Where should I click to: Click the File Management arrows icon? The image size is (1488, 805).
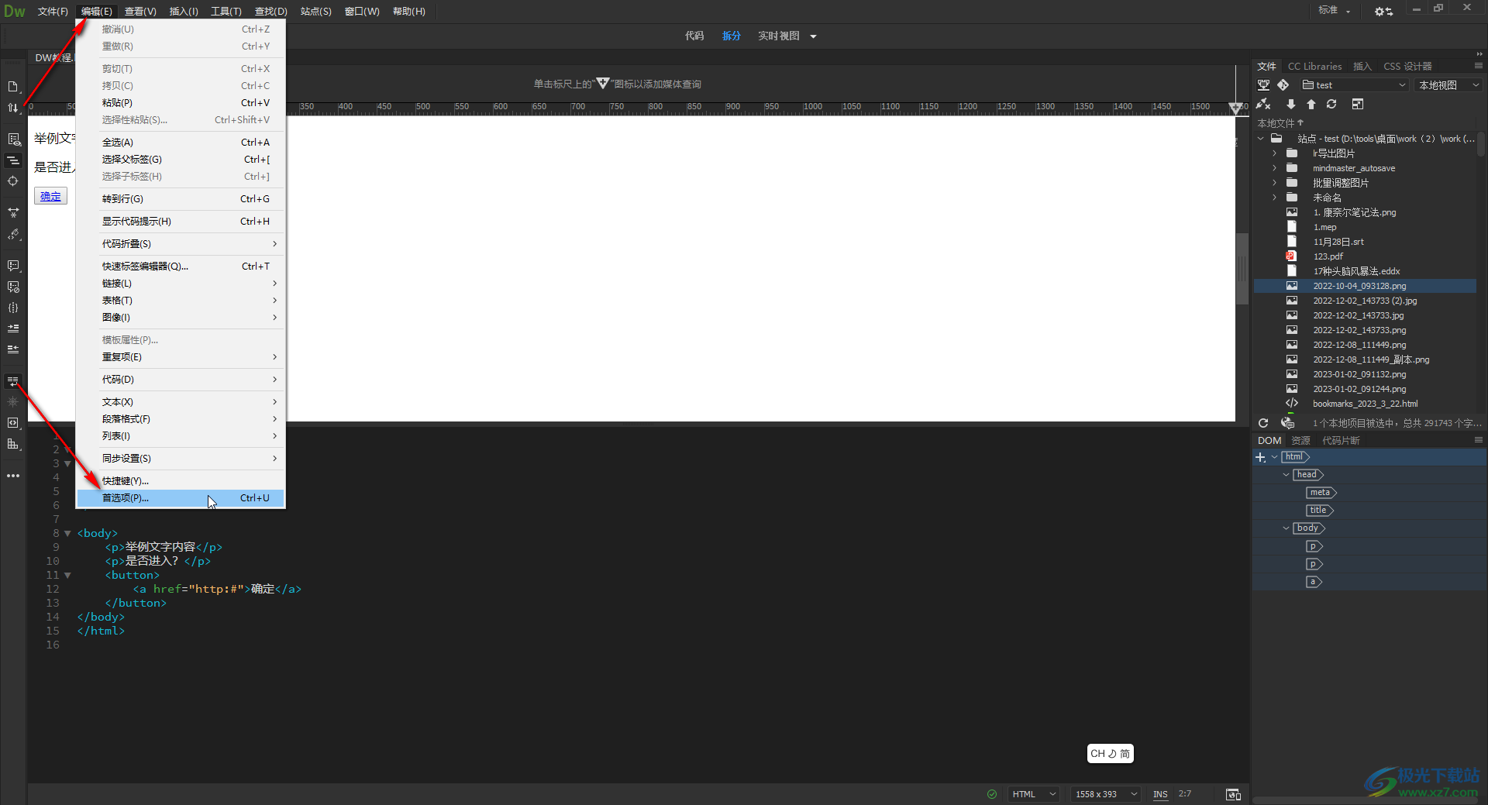pos(13,108)
